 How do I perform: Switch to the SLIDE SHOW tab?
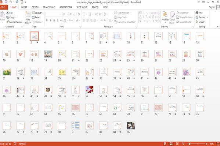click(82, 7)
